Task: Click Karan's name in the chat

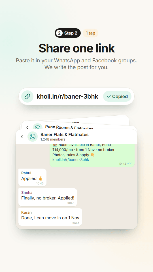Action: (26, 212)
